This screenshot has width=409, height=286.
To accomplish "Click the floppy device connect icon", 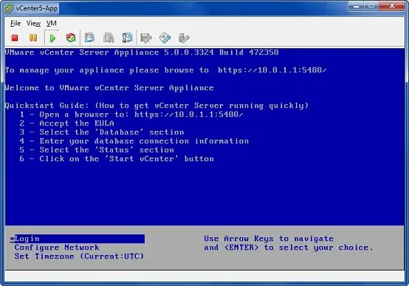I will [x=146, y=38].
